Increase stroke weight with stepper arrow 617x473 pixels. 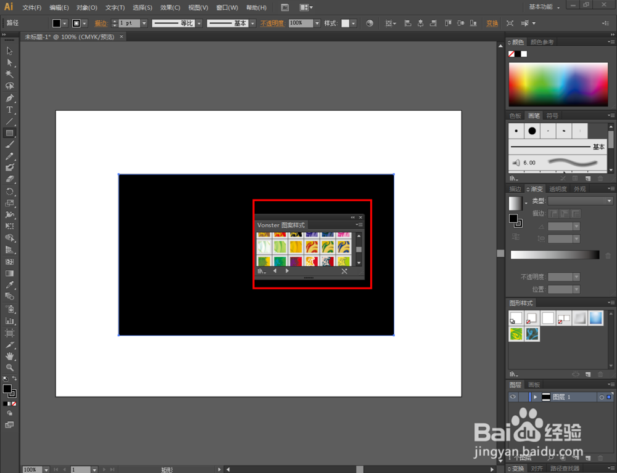[x=115, y=21]
